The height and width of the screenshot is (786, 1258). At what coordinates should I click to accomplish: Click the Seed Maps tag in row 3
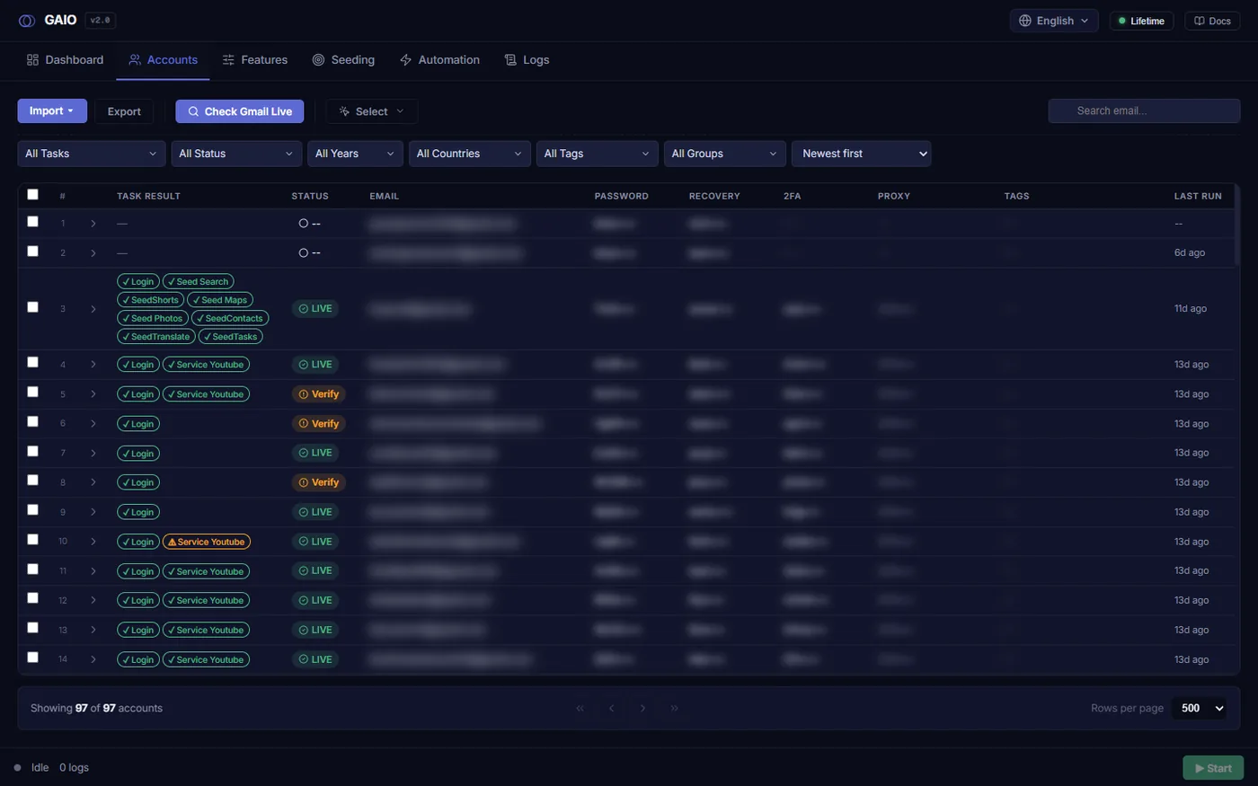tap(220, 300)
